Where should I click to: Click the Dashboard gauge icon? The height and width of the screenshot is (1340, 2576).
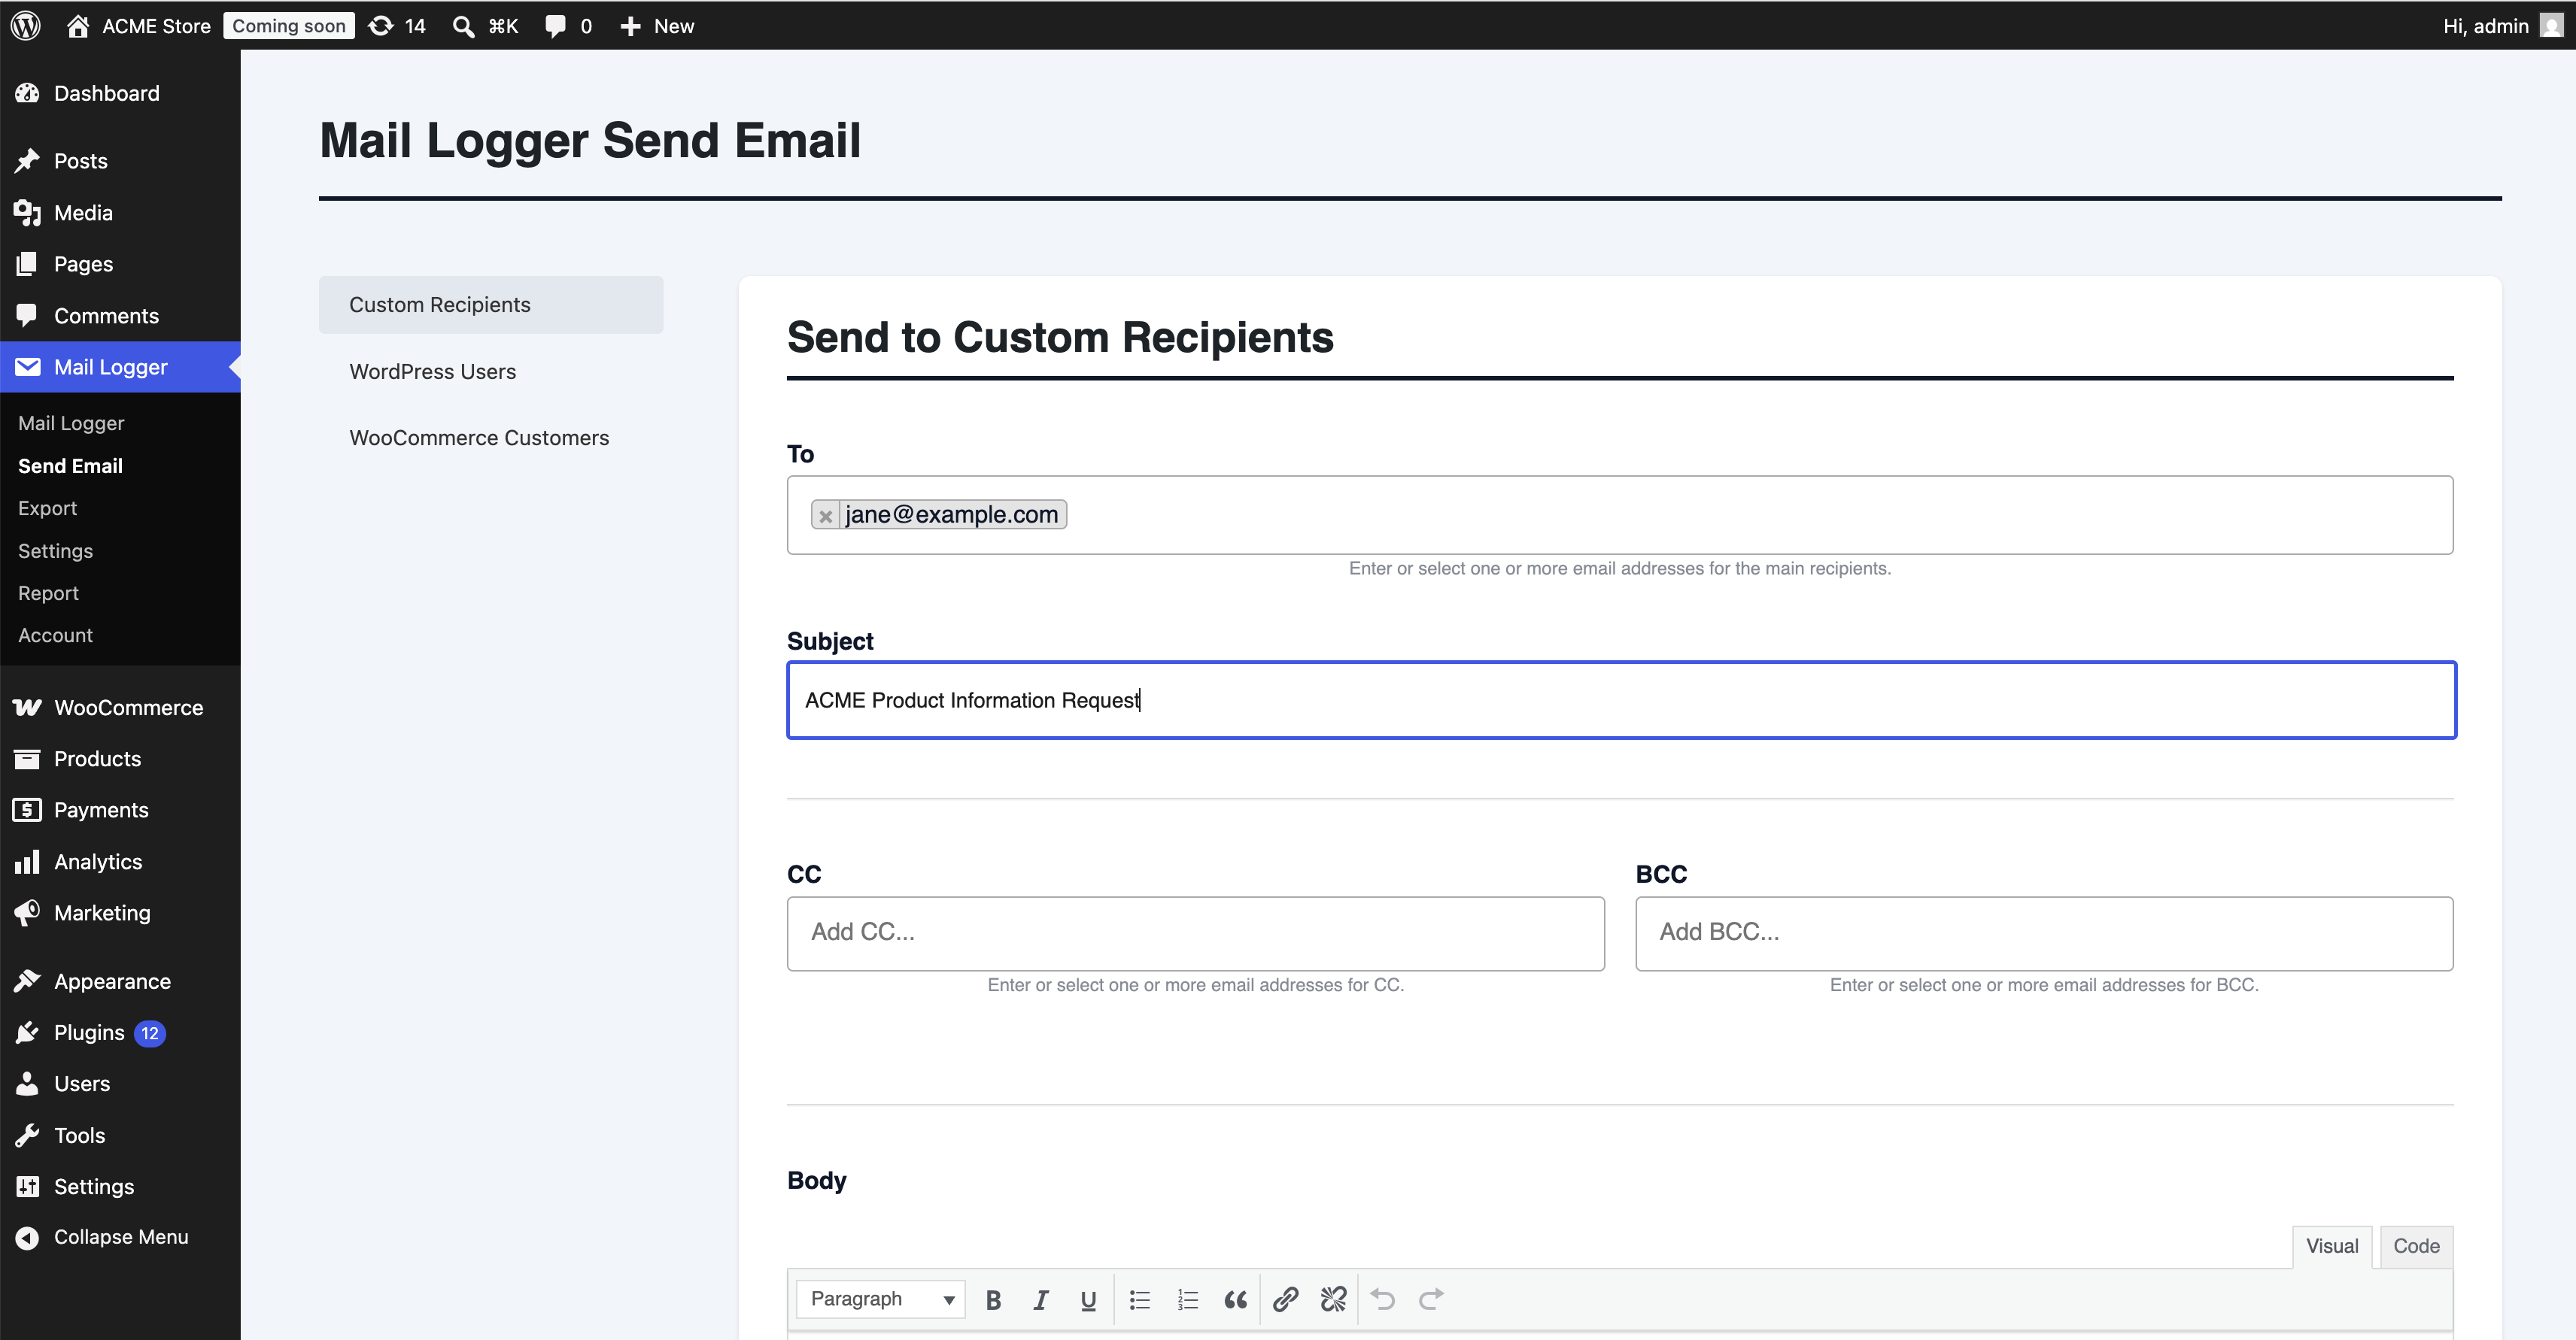click(x=27, y=93)
